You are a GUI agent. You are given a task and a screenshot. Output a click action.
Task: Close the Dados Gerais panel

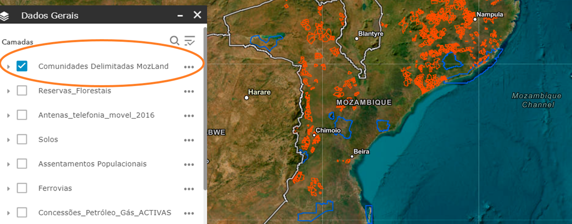[x=197, y=15]
